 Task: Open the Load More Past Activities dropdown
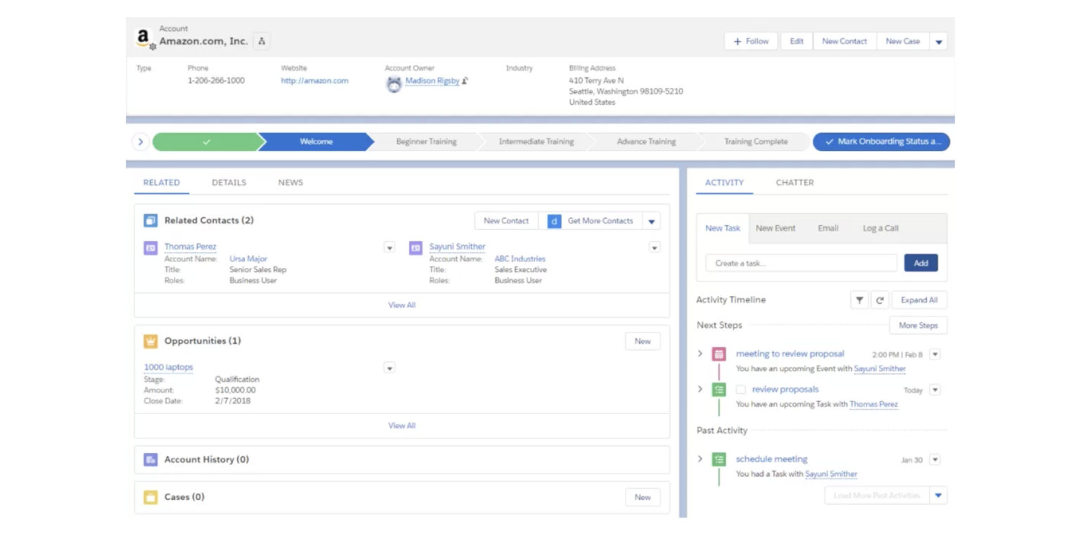coord(937,495)
